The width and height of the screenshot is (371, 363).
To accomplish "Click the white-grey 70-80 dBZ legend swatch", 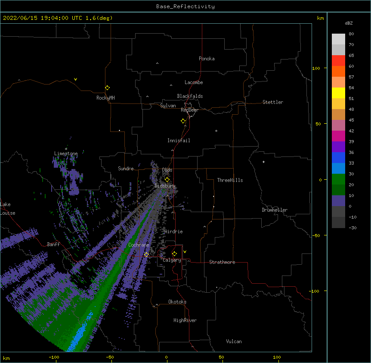I will (x=338, y=39).
